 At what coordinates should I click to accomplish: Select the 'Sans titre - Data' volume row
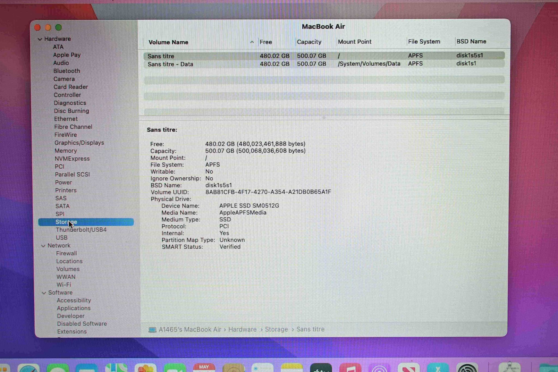pos(324,64)
